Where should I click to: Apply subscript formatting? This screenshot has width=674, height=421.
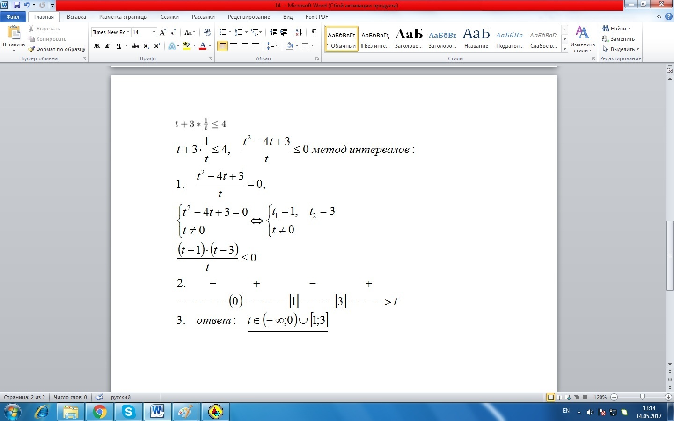point(147,46)
